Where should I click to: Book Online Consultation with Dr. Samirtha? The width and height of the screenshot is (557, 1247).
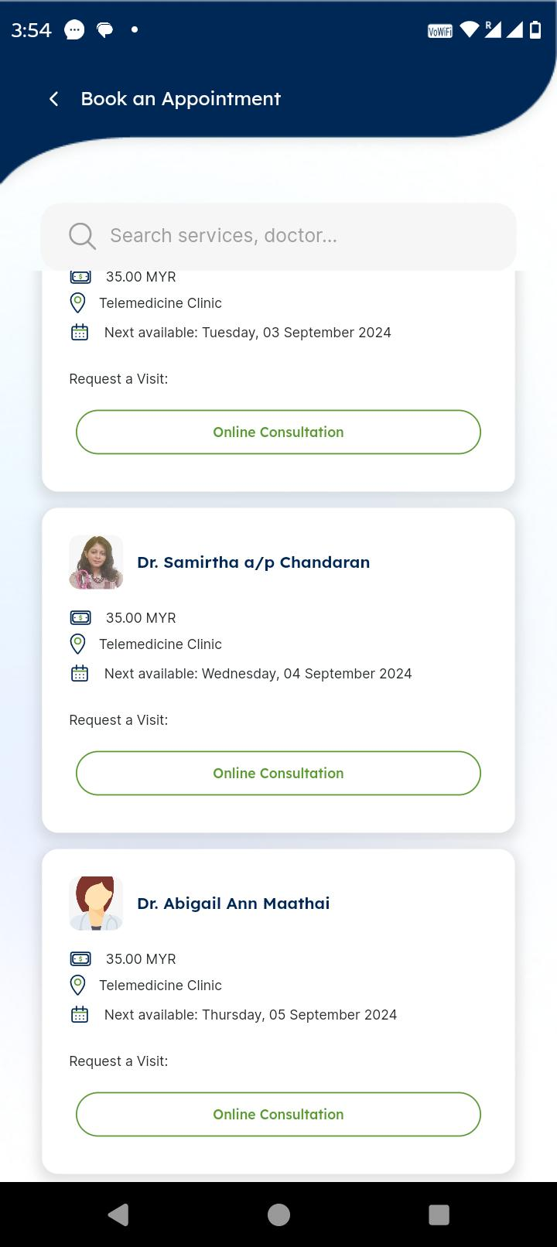click(278, 773)
